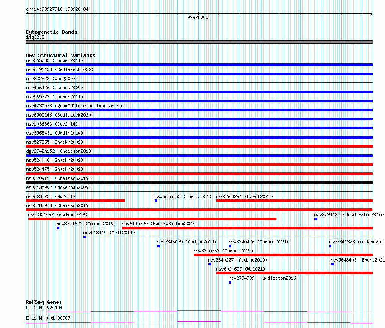Click the 99928000 ruler position label
The image size is (385, 328).
pyautogui.click(x=198, y=17)
